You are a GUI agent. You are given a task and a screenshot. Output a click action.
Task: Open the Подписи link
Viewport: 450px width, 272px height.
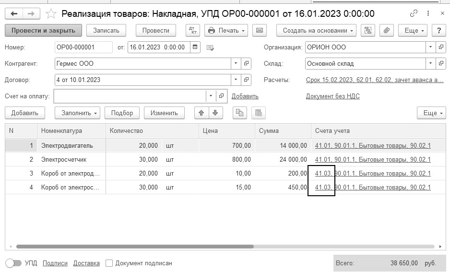click(55, 263)
